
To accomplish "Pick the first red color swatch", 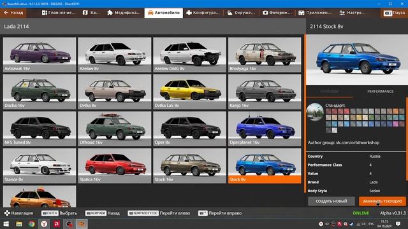I will (328, 111).
